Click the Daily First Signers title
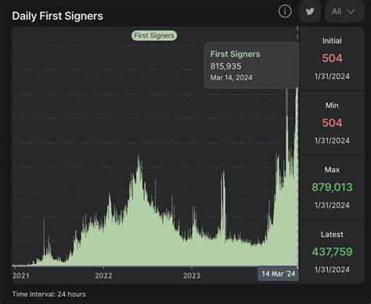 tap(57, 16)
